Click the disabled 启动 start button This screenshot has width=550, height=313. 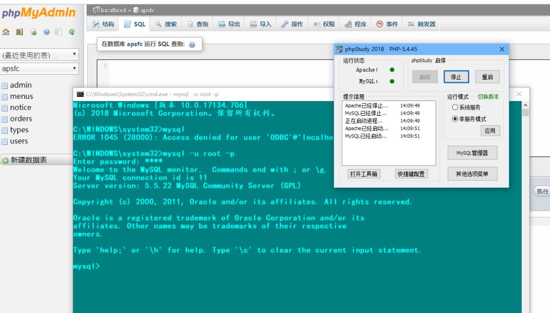tap(425, 77)
